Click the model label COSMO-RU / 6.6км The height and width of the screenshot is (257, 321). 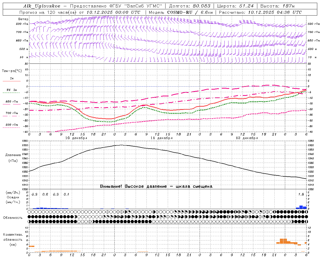coord(190,12)
